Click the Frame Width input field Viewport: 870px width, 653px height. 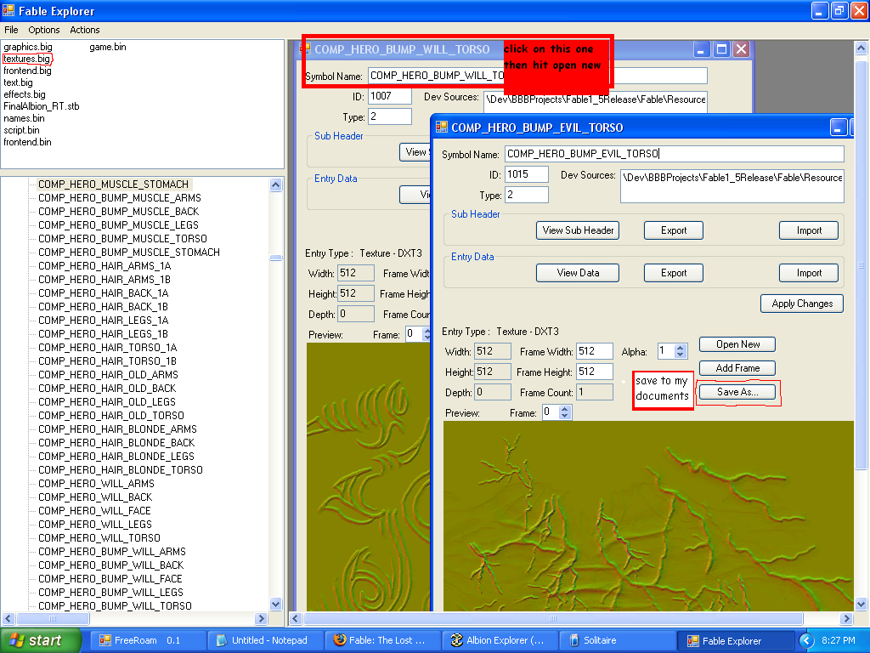pyautogui.click(x=595, y=351)
